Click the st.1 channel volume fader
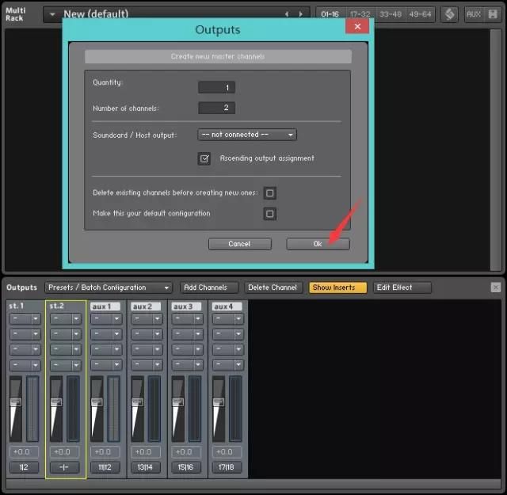 coord(14,402)
